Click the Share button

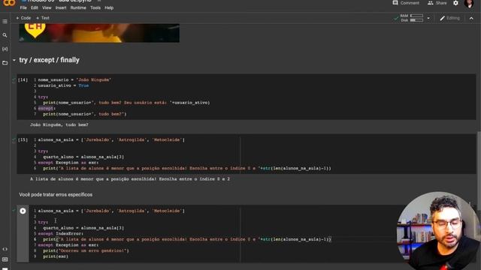437,3
